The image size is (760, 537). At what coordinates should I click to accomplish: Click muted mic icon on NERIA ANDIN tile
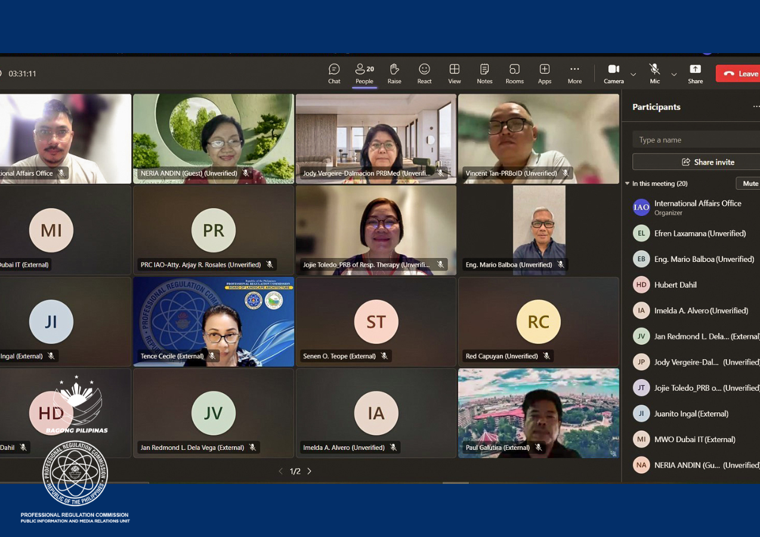click(x=246, y=174)
